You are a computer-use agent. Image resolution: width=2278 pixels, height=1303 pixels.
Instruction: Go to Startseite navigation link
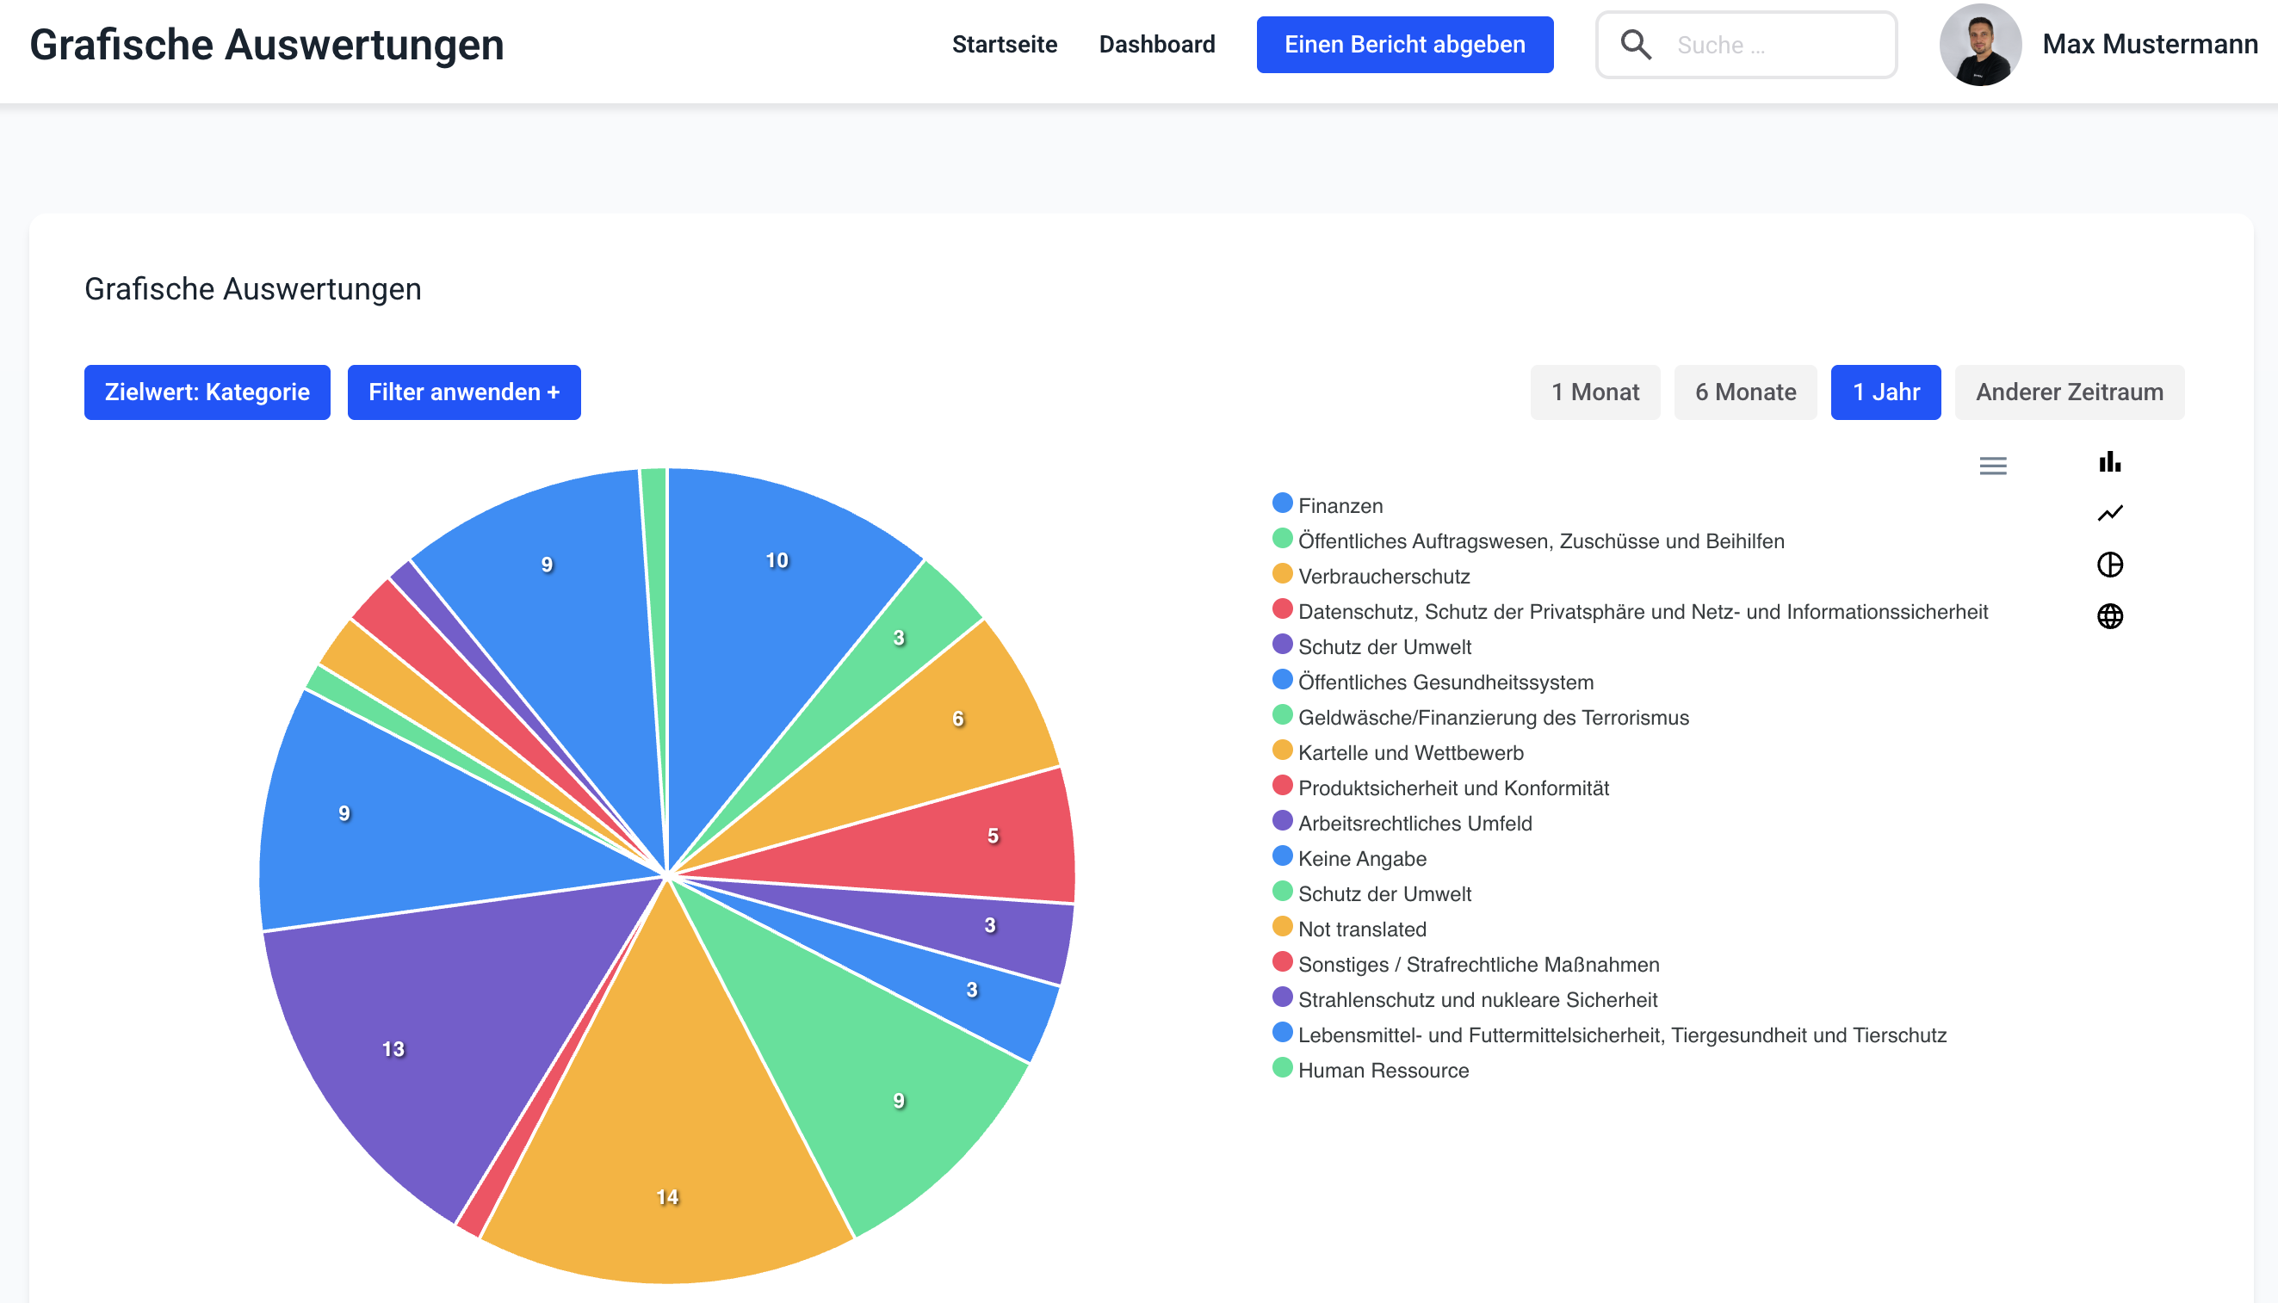click(1005, 45)
